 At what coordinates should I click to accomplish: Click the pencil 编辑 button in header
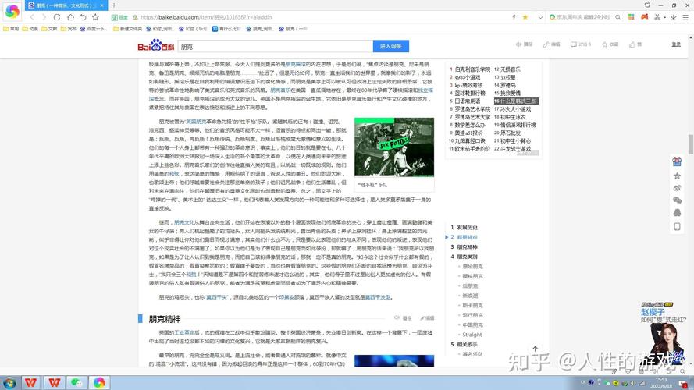551,44
